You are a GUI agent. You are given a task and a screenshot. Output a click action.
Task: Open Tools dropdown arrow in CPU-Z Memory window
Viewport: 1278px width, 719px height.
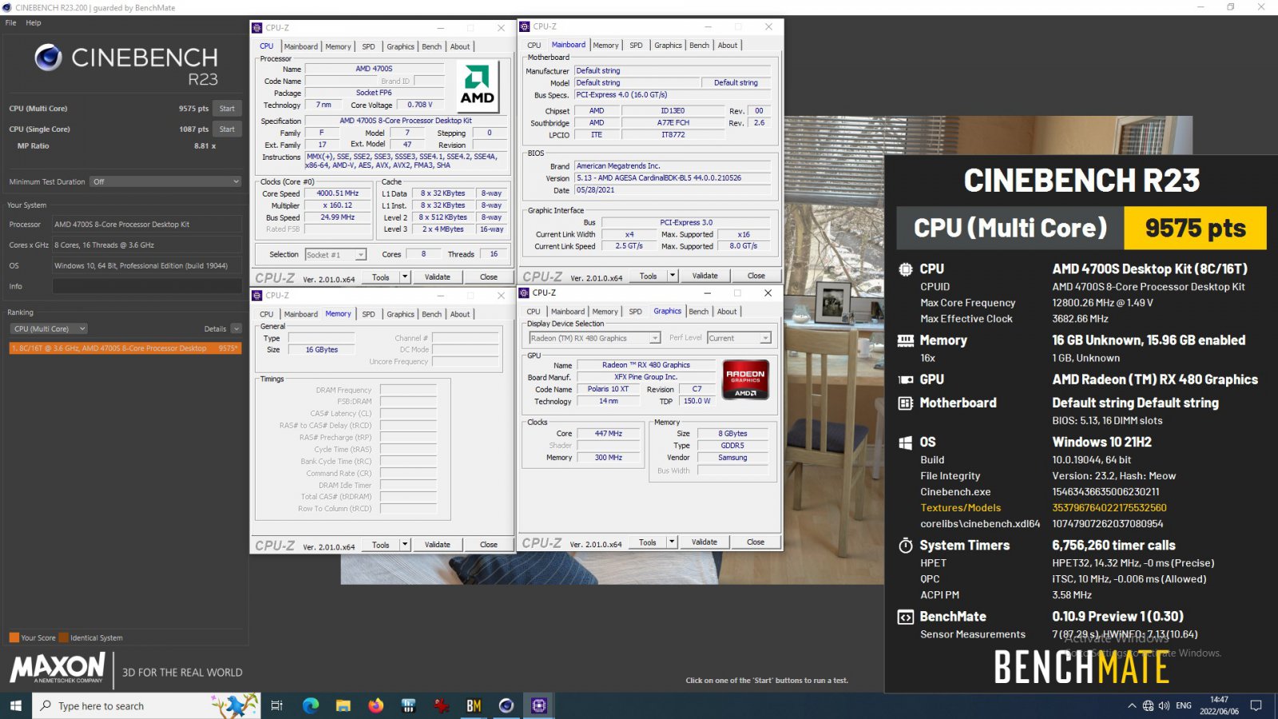click(x=405, y=545)
